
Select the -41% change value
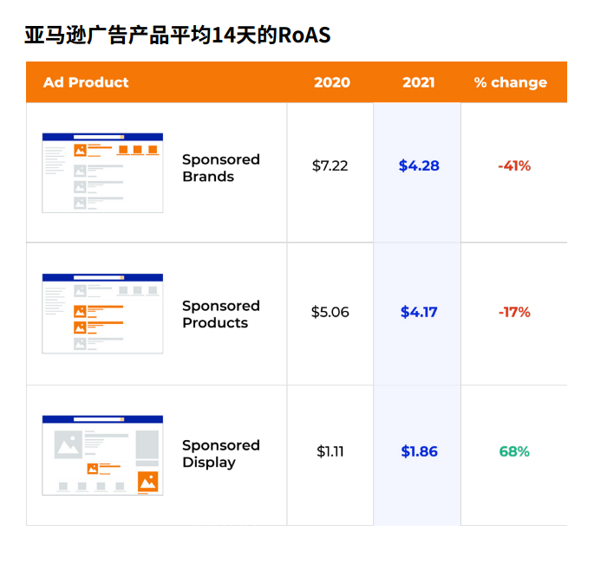514,165
